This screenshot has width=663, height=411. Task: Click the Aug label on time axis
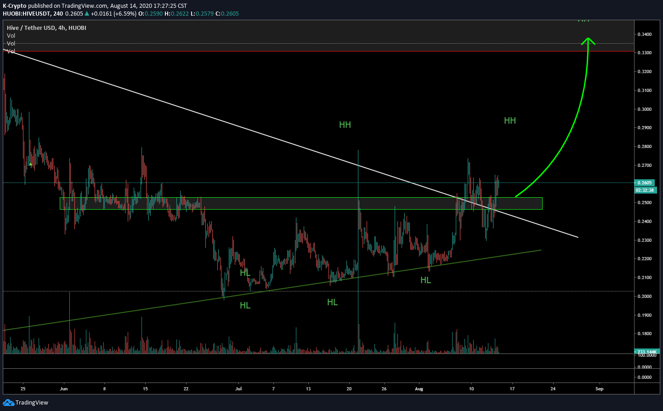[419, 389]
